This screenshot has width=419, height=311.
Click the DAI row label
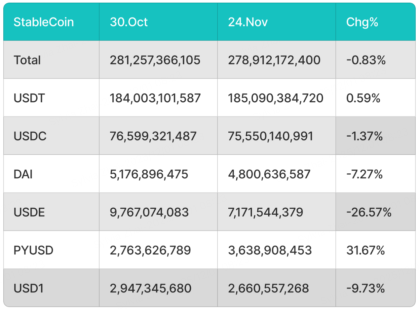(23, 174)
